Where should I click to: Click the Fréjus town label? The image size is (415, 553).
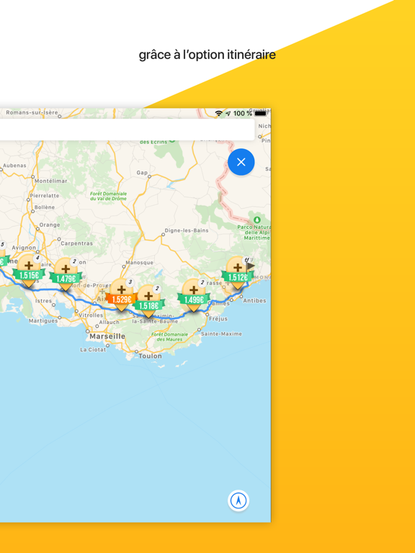[x=218, y=319]
